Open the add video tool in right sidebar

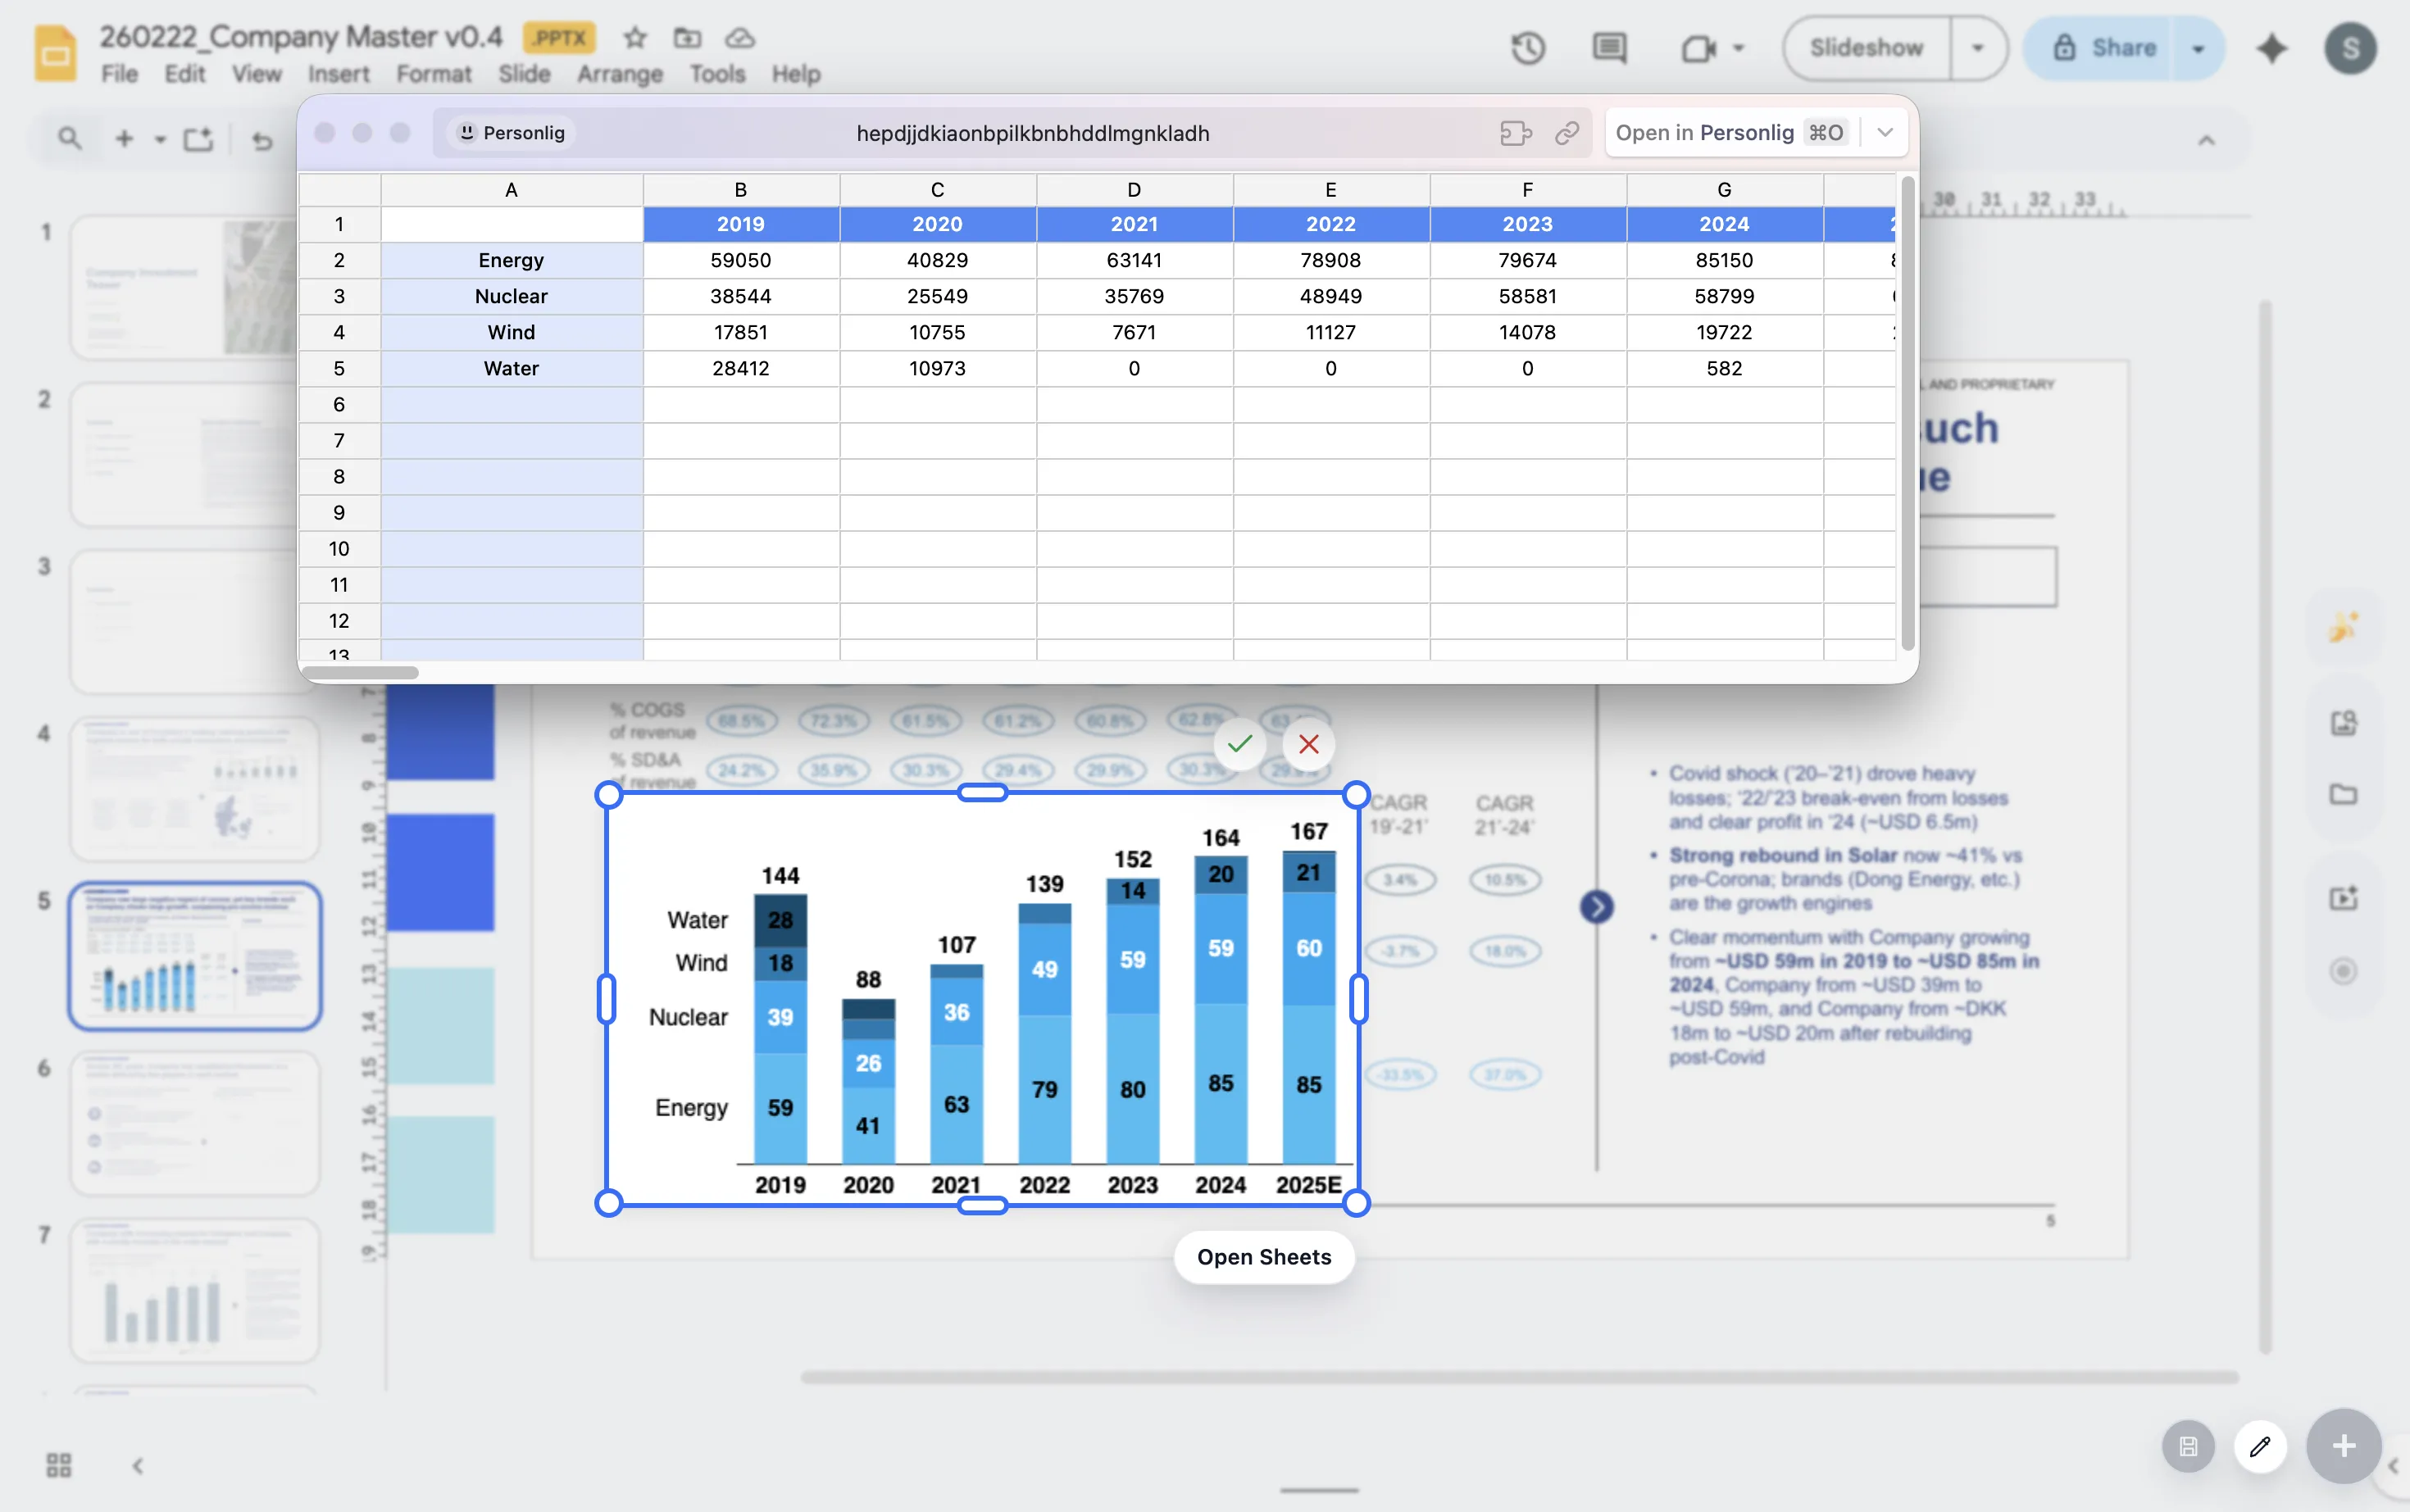(x=2344, y=897)
